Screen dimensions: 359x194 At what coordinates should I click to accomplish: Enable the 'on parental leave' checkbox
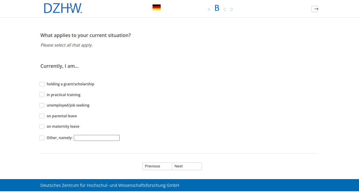(x=42, y=116)
